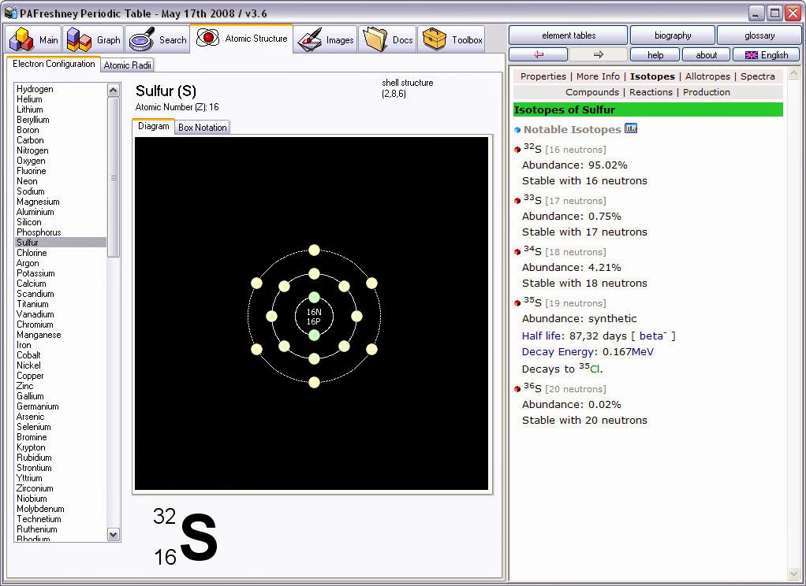806x586 pixels.
Task: Open the Production section link
Action: click(707, 92)
